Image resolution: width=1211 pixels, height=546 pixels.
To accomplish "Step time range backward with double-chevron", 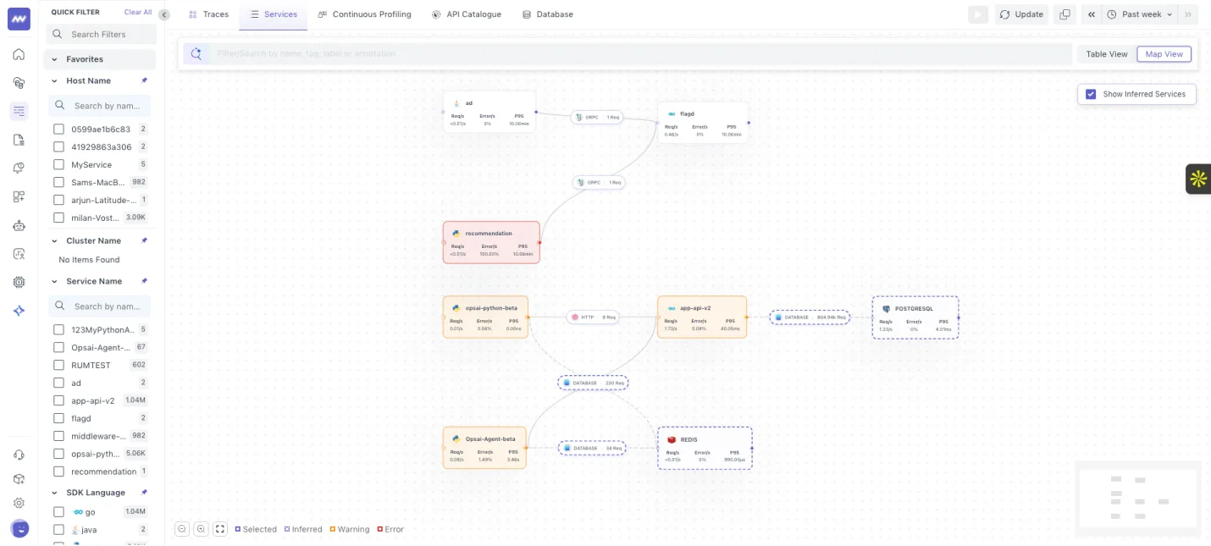I will coord(1091,14).
